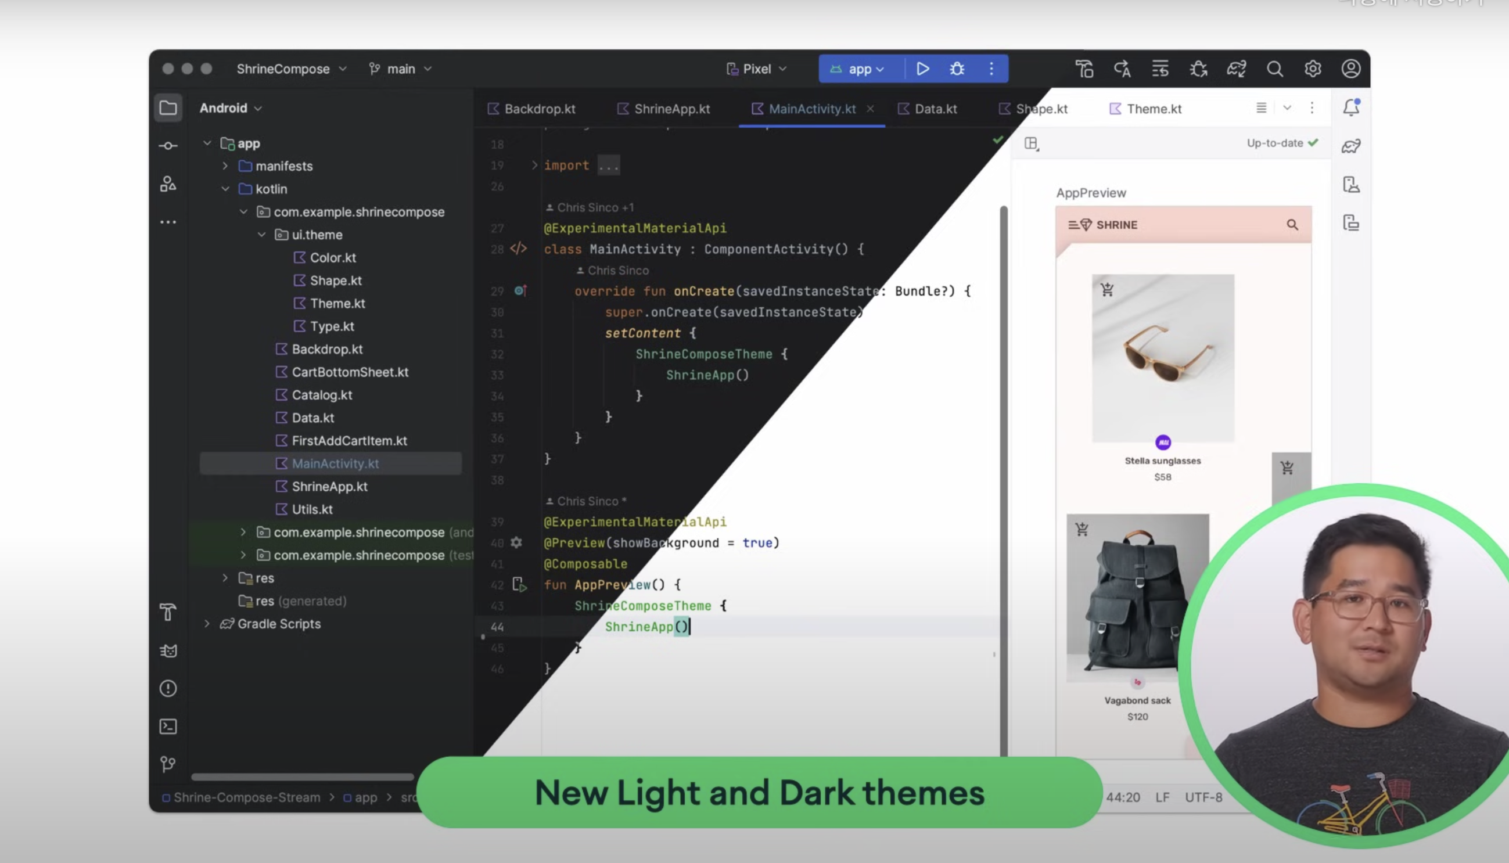Click Shrine-Compose-Stream breadcrumb in status bar
1509x863 pixels.
(x=242, y=797)
